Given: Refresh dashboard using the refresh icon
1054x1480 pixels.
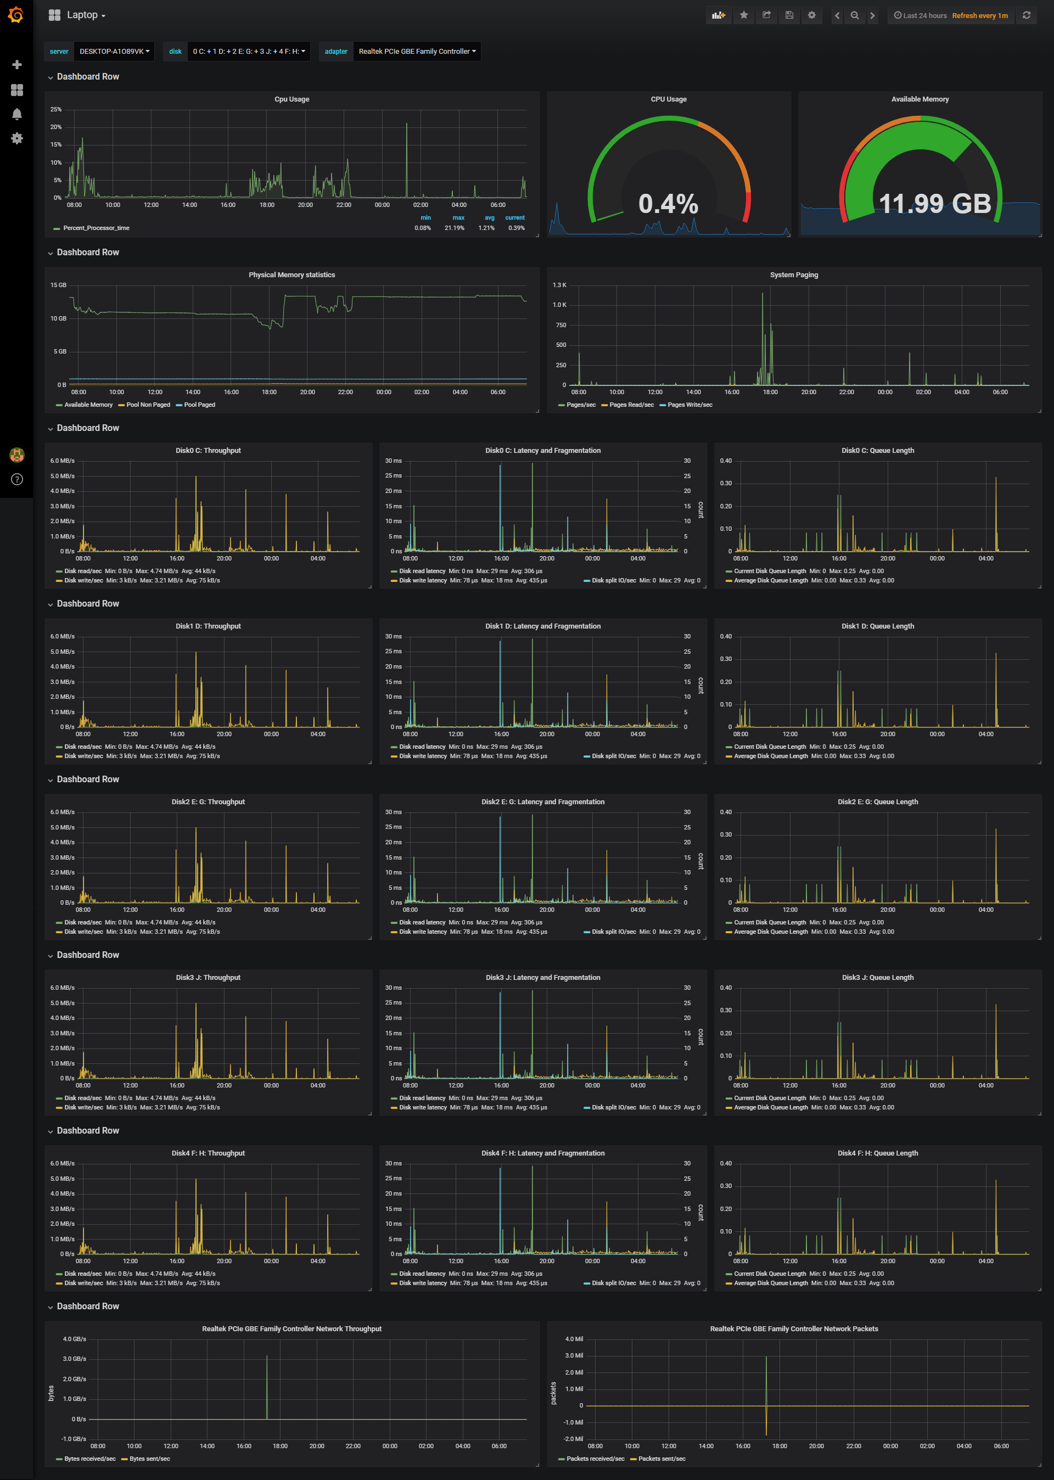Looking at the screenshot, I should point(1026,15).
